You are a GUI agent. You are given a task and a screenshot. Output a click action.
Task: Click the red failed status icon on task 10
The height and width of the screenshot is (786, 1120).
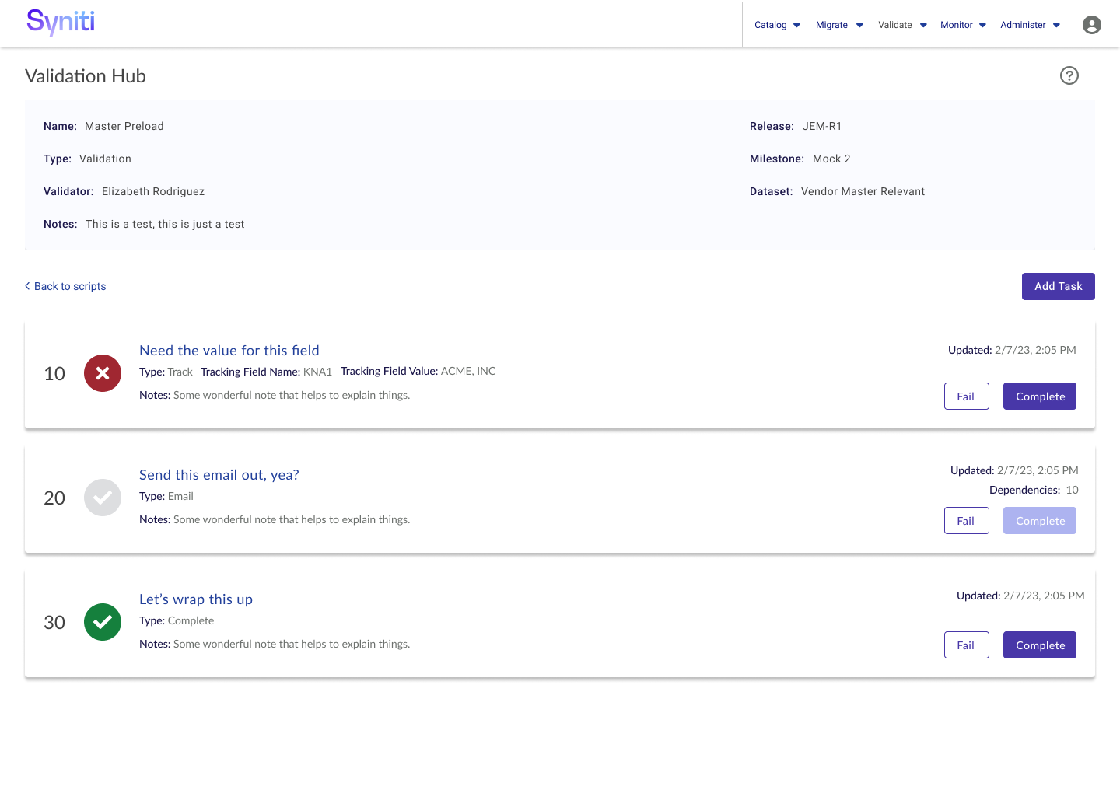[x=102, y=373]
